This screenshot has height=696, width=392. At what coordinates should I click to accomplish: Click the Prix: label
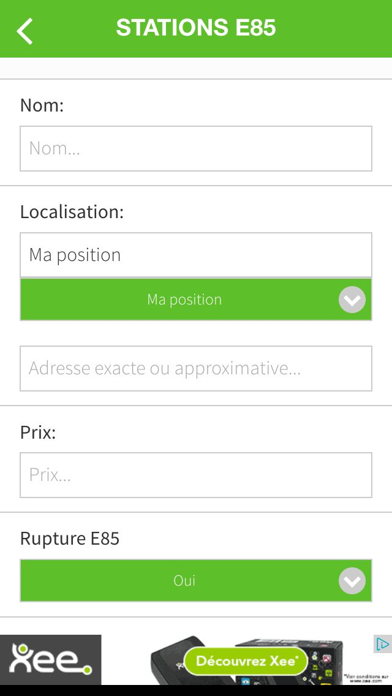coord(38,433)
